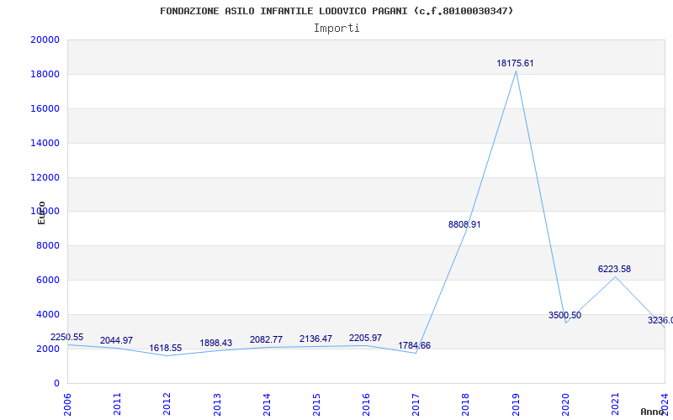Click the 8000 y-axis tick label
673x420 pixels.
(47, 246)
